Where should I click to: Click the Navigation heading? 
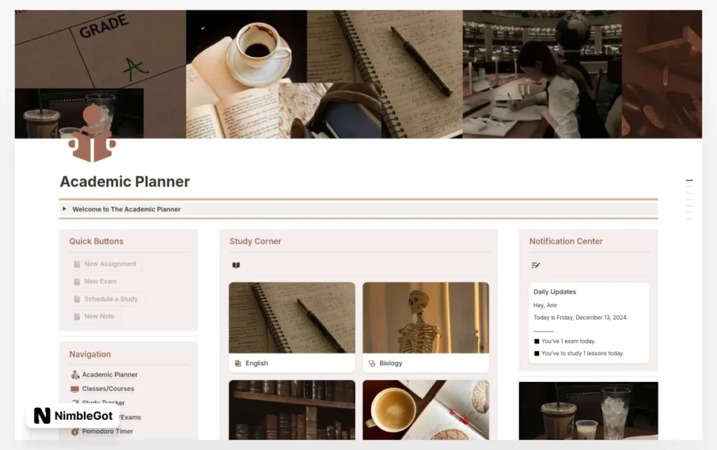point(90,355)
